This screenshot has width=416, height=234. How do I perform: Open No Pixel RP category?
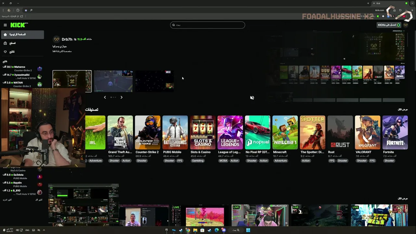pyautogui.click(x=258, y=132)
